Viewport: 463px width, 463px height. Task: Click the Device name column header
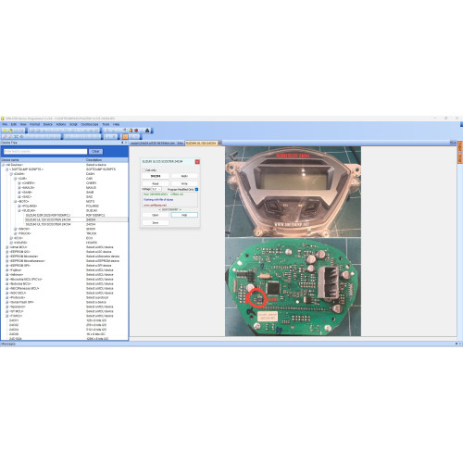[x=43, y=160]
